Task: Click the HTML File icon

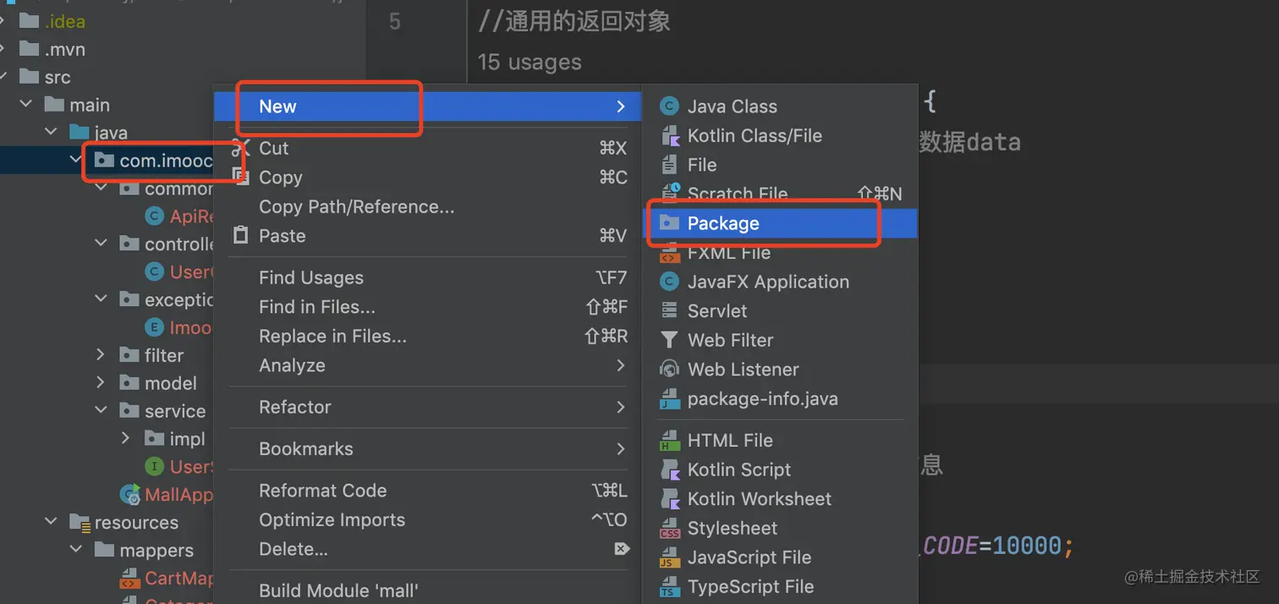Action: [x=670, y=441]
